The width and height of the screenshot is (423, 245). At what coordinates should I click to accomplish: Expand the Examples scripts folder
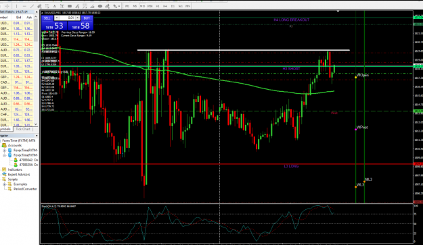[4, 184]
